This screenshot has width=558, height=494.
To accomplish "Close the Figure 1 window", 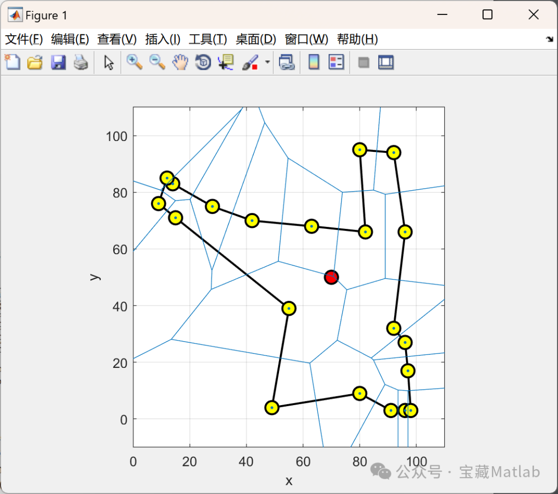I will point(533,14).
